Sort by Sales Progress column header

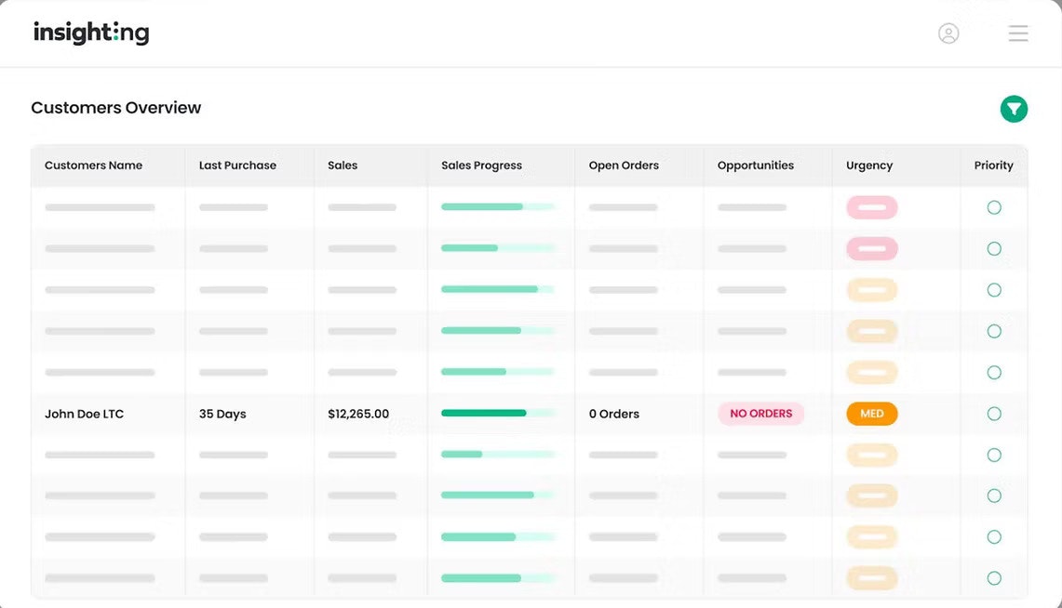point(481,165)
